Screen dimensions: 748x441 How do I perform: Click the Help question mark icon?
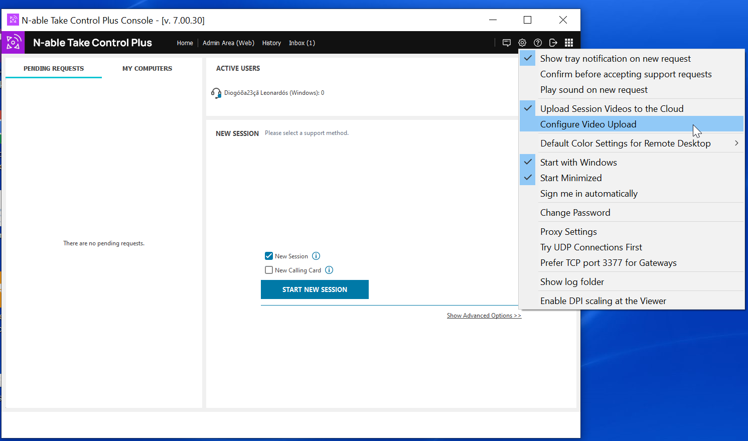[537, 43]
